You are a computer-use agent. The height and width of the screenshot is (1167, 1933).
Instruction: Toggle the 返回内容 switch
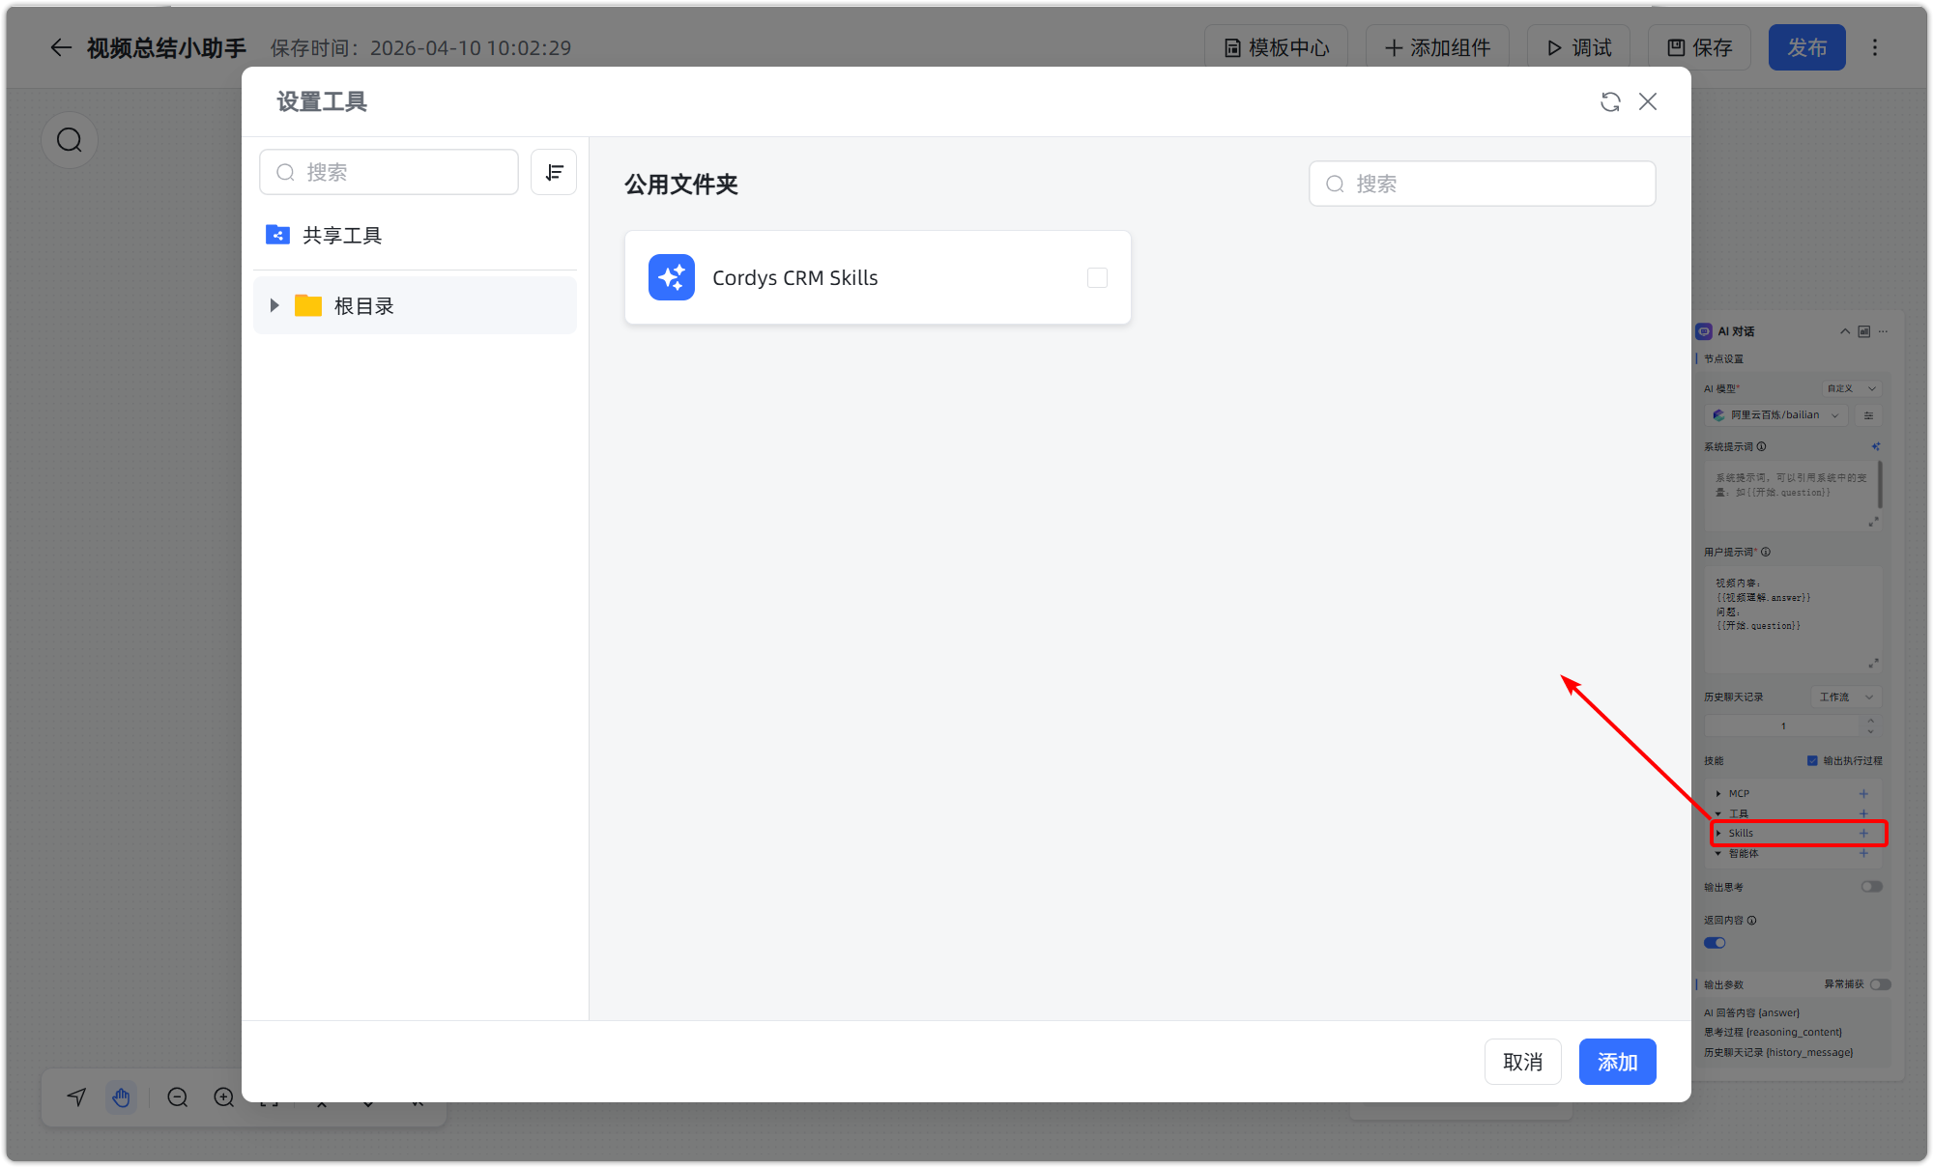[1715, 943]
